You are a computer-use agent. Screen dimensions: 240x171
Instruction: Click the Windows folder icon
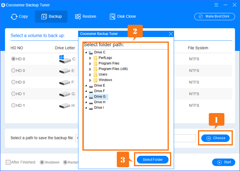95,80
